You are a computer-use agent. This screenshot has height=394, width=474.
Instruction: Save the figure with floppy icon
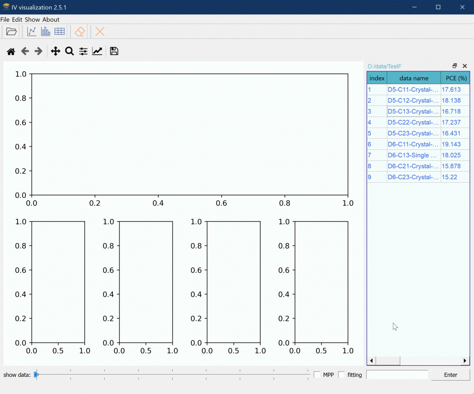(x=114, y=51)
